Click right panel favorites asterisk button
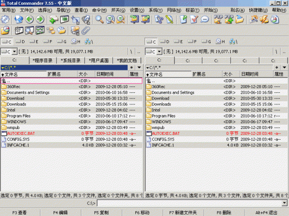289x216 pixels. (276, 68)
